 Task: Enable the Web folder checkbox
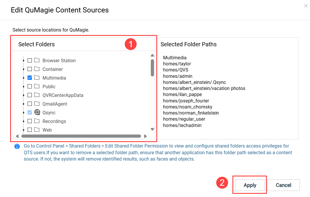[x=30, y=130]
